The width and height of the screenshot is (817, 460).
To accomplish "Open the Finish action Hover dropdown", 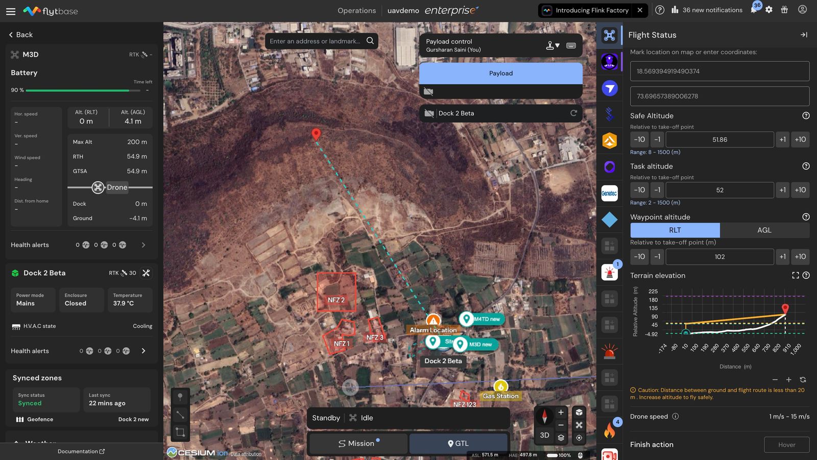I will pos(786,445).
